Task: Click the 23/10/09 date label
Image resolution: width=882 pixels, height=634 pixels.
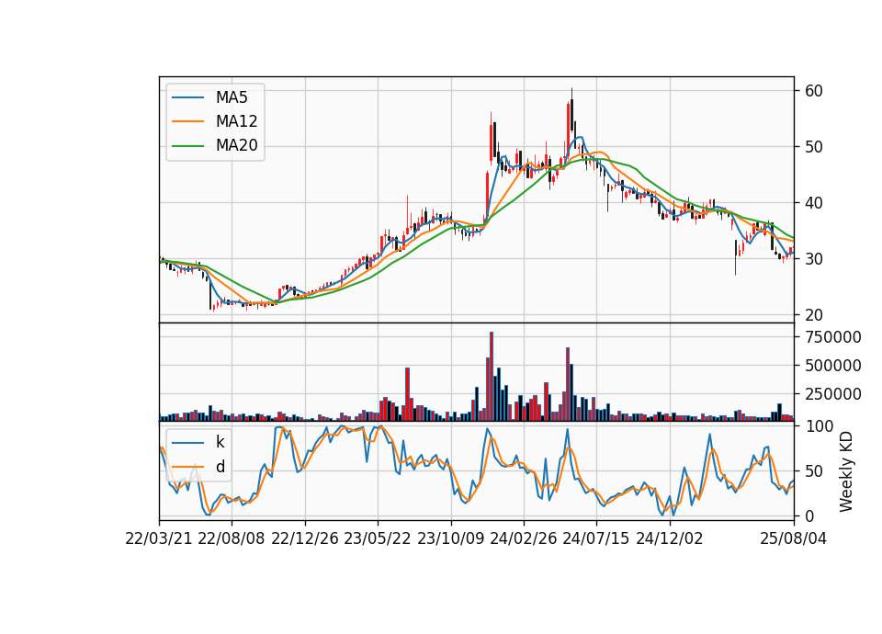Action: coord(450,538)
